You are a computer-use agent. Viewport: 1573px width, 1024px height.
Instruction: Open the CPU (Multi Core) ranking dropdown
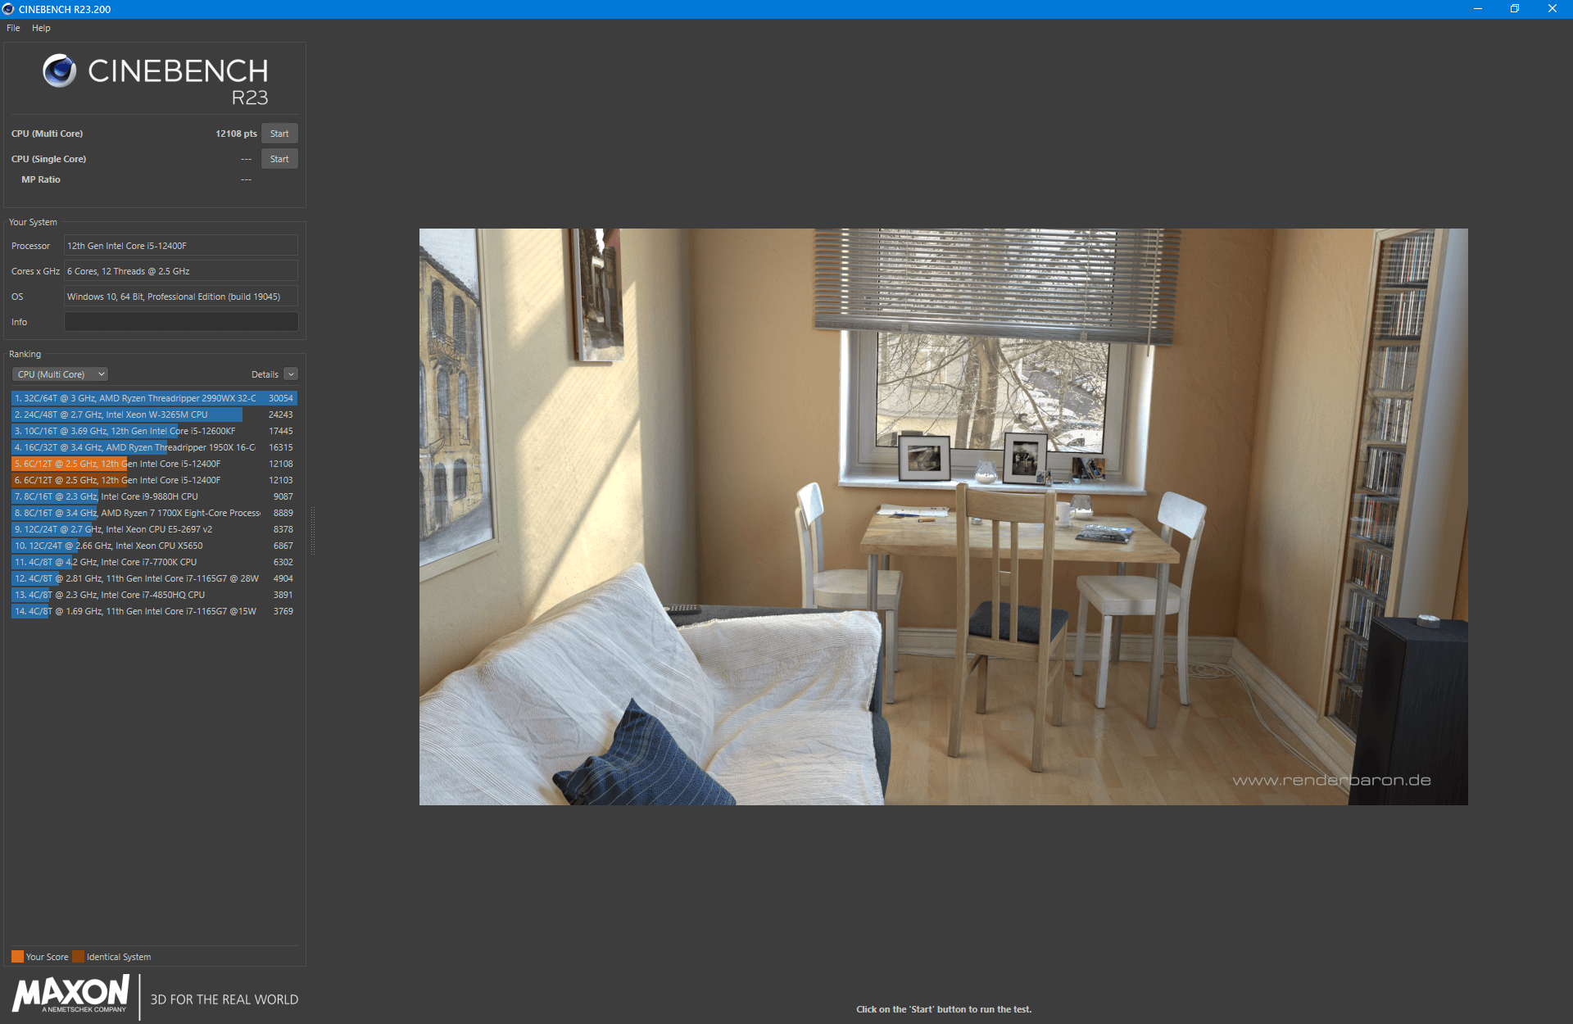click(x=58, y=374)
